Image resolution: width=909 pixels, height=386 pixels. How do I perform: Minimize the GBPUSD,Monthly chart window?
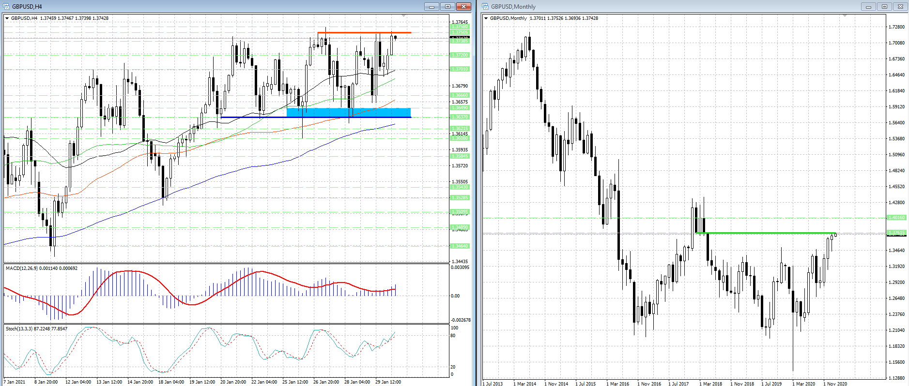(868, 6)
